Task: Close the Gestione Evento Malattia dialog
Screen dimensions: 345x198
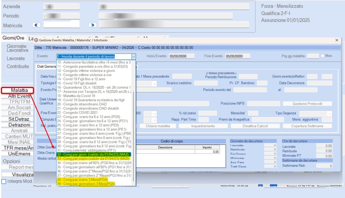Action: [x=337, y=40]
